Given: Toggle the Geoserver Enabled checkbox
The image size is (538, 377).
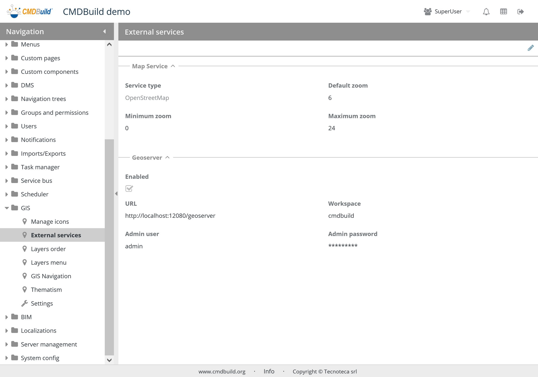Looking at the screenshot, I should pos(129,188).
